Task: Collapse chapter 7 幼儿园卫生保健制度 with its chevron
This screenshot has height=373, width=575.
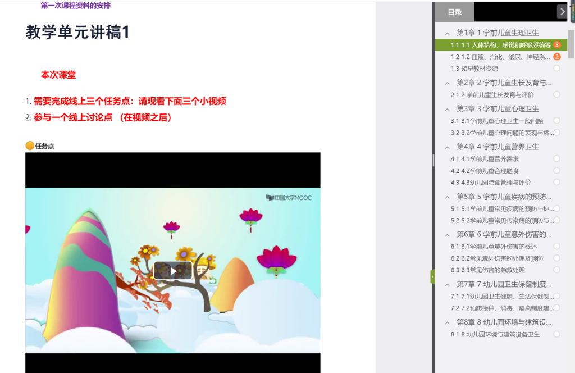Action: point(447,284)
